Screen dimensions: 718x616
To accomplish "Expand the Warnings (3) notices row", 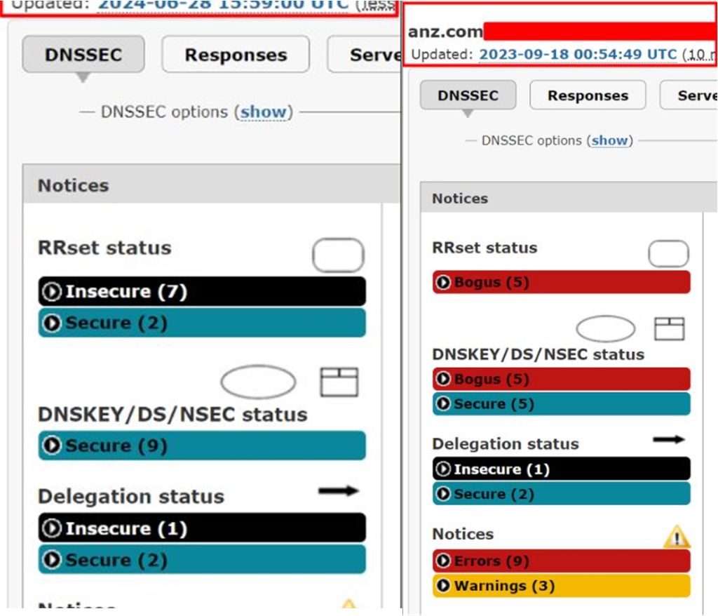I will 443,586.
